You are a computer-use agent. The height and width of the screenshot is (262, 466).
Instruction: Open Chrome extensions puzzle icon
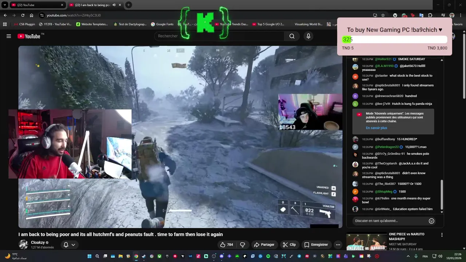pos(430,15)
